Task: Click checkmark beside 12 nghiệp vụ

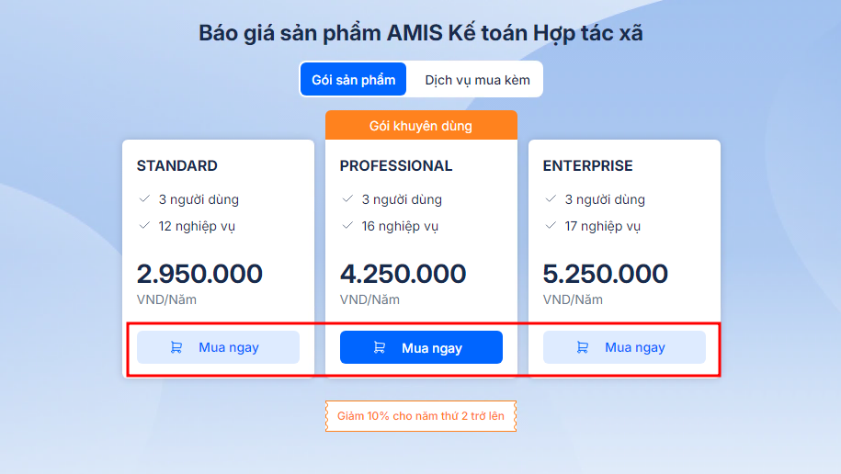Action: pyautogui.click(x=144, y=226)
